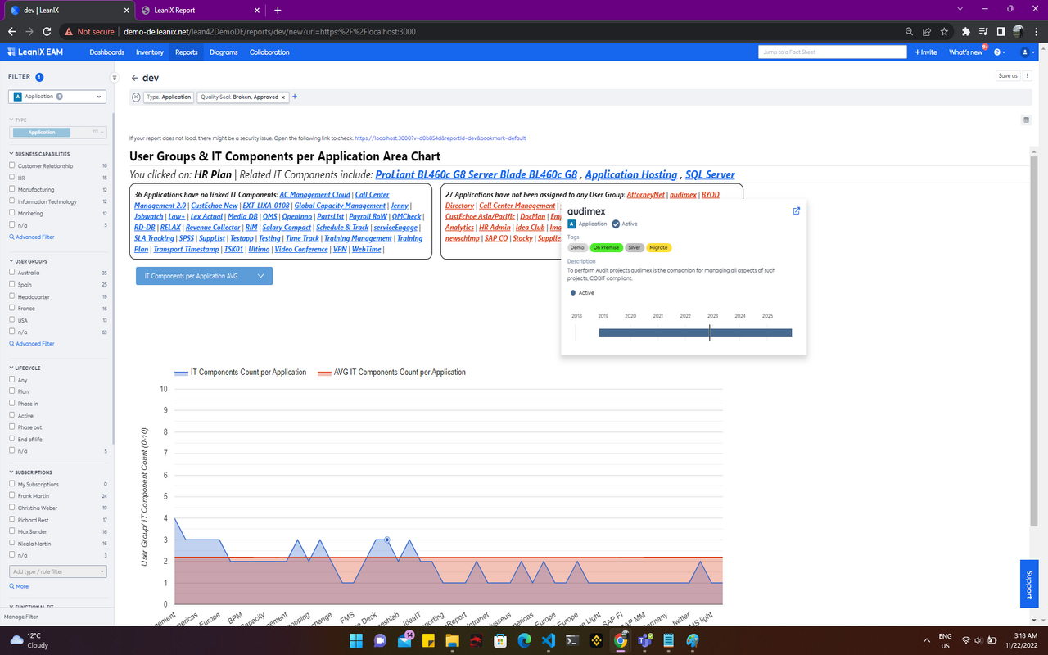The image size is (1048, 655).
Task: Enable the Australia user group filter
Action: tap(12, 273)
